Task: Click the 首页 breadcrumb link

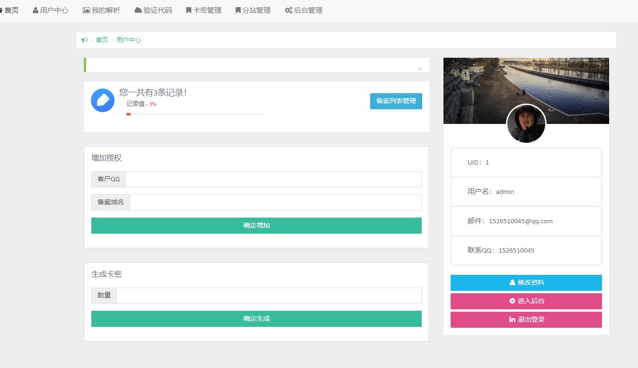Action: click(x=102, y=40)
